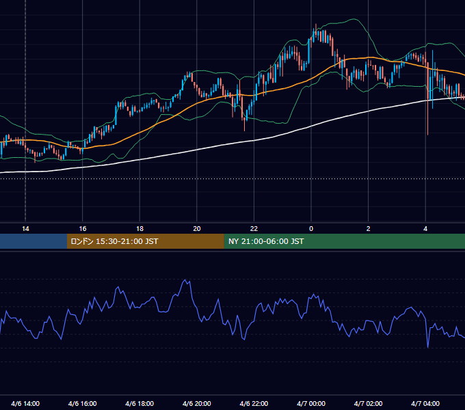Click the '2' hour label on price chart axis

(x=369, y=229)
